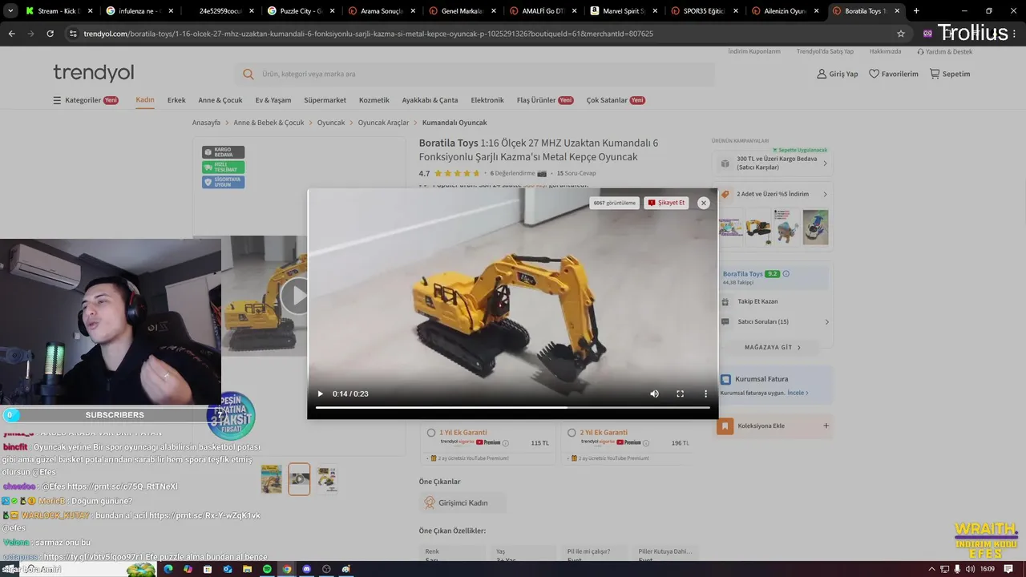Select 2 Yıl Ek Garanti option
Viewport: 1026px width, 577px height.
pos(572,433)
